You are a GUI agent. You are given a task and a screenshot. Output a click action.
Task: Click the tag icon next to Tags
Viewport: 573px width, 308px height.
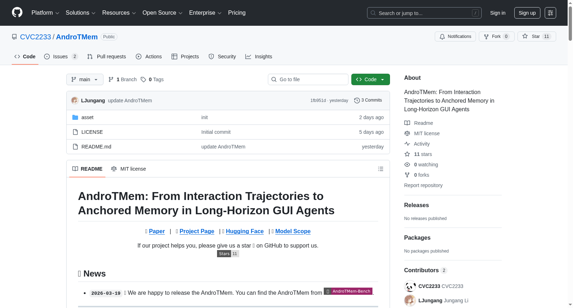point(143,79)
